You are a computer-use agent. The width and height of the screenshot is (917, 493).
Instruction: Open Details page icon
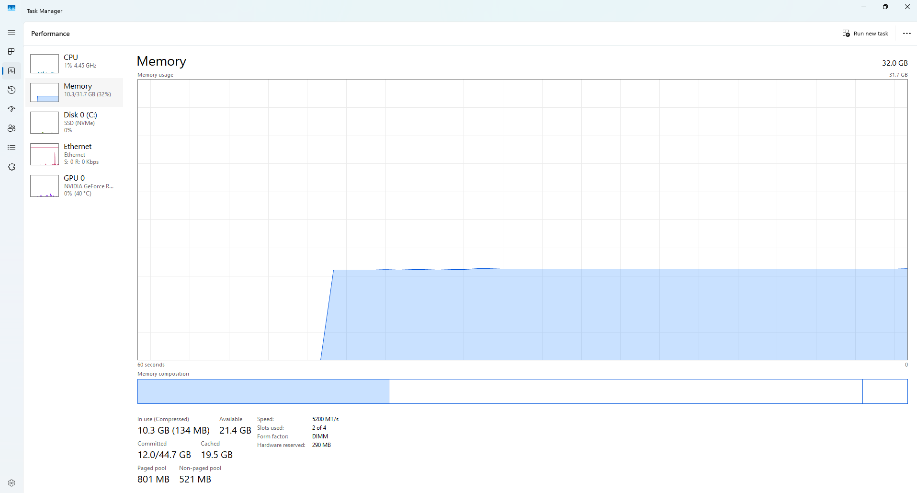click(11, 148)
